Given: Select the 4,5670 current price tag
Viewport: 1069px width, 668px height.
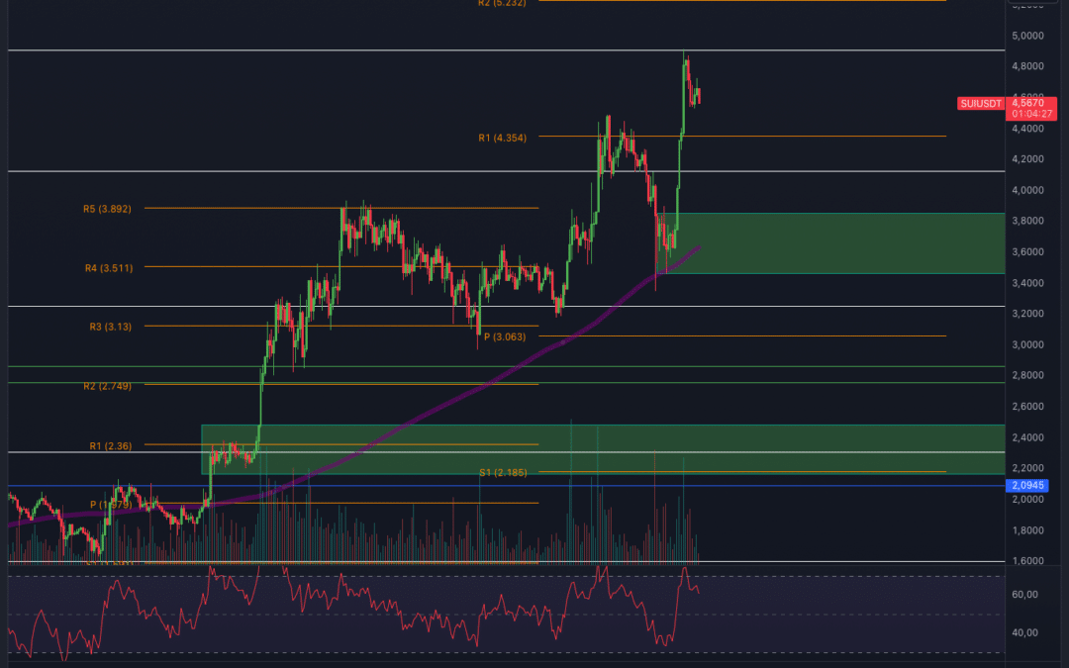Looking at the screenshot, I should 1027,103.
